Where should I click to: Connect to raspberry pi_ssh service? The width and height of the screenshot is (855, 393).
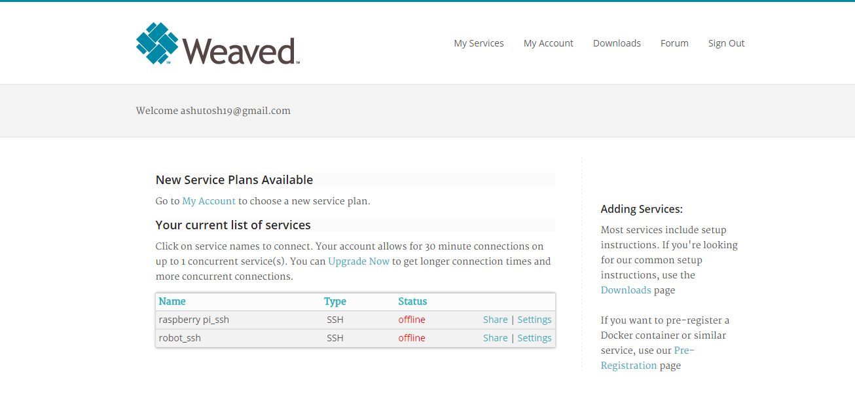[x=194, y=320]
